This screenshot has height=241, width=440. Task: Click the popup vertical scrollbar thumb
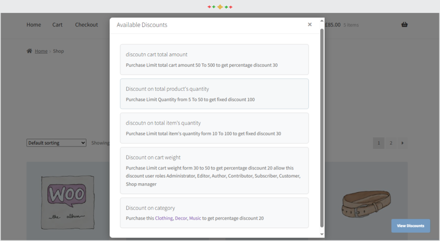(x=322, y=128)
